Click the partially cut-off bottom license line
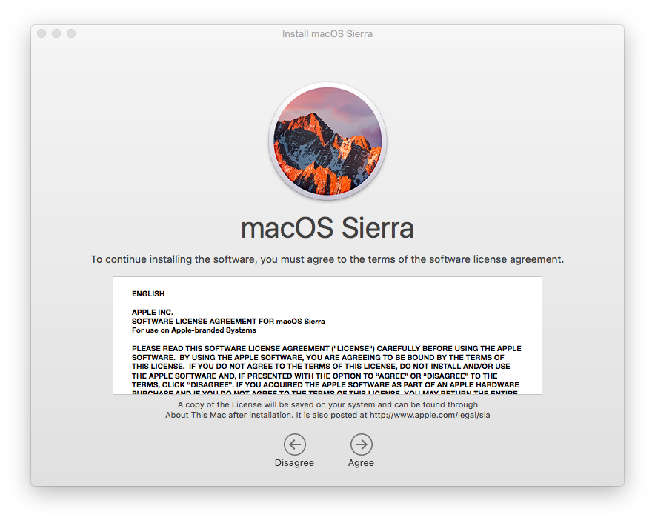Image resolution: width=655 pixels, height=523 pixels. (x=325, y=393)
